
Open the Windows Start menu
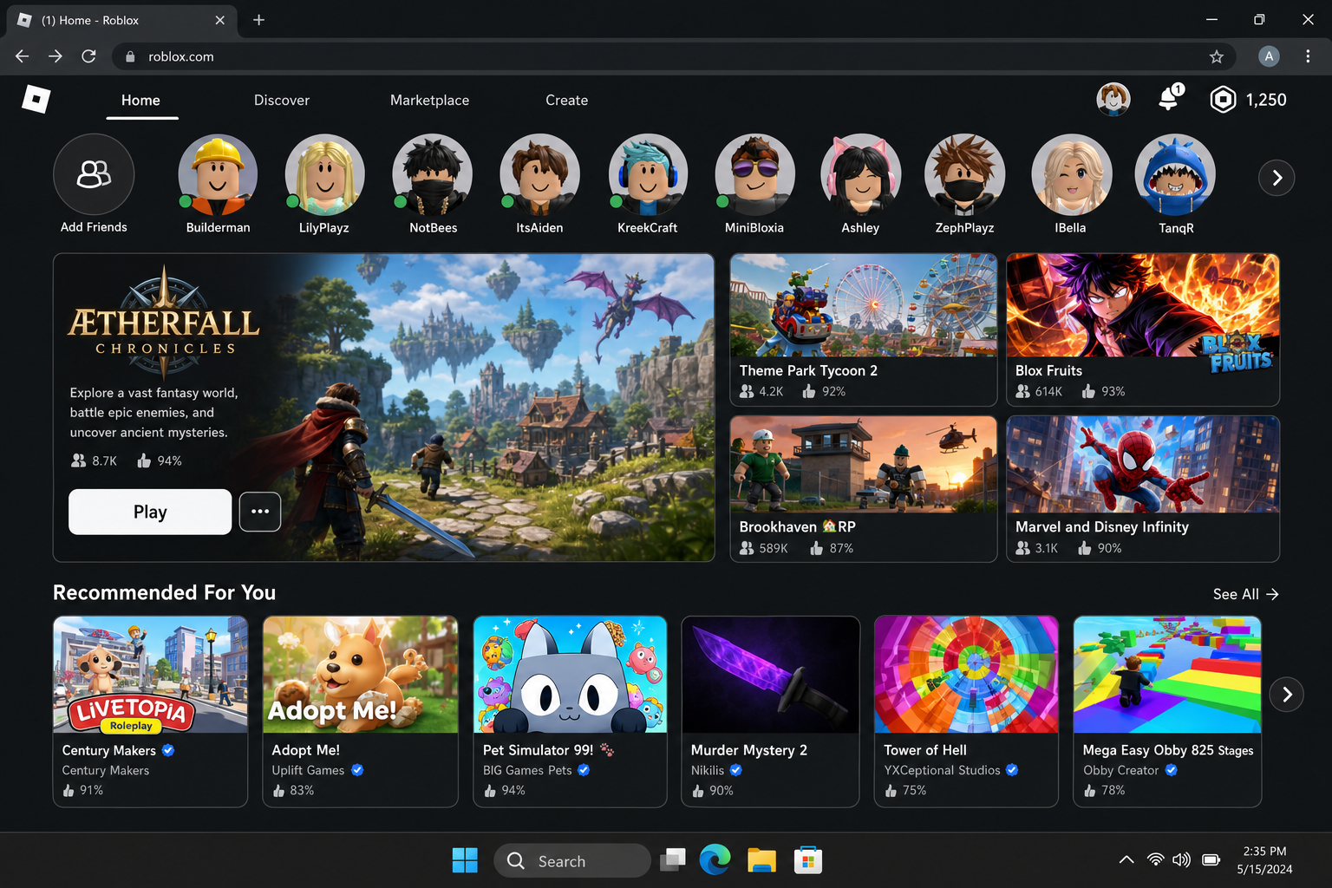click(x=465, y=860)
